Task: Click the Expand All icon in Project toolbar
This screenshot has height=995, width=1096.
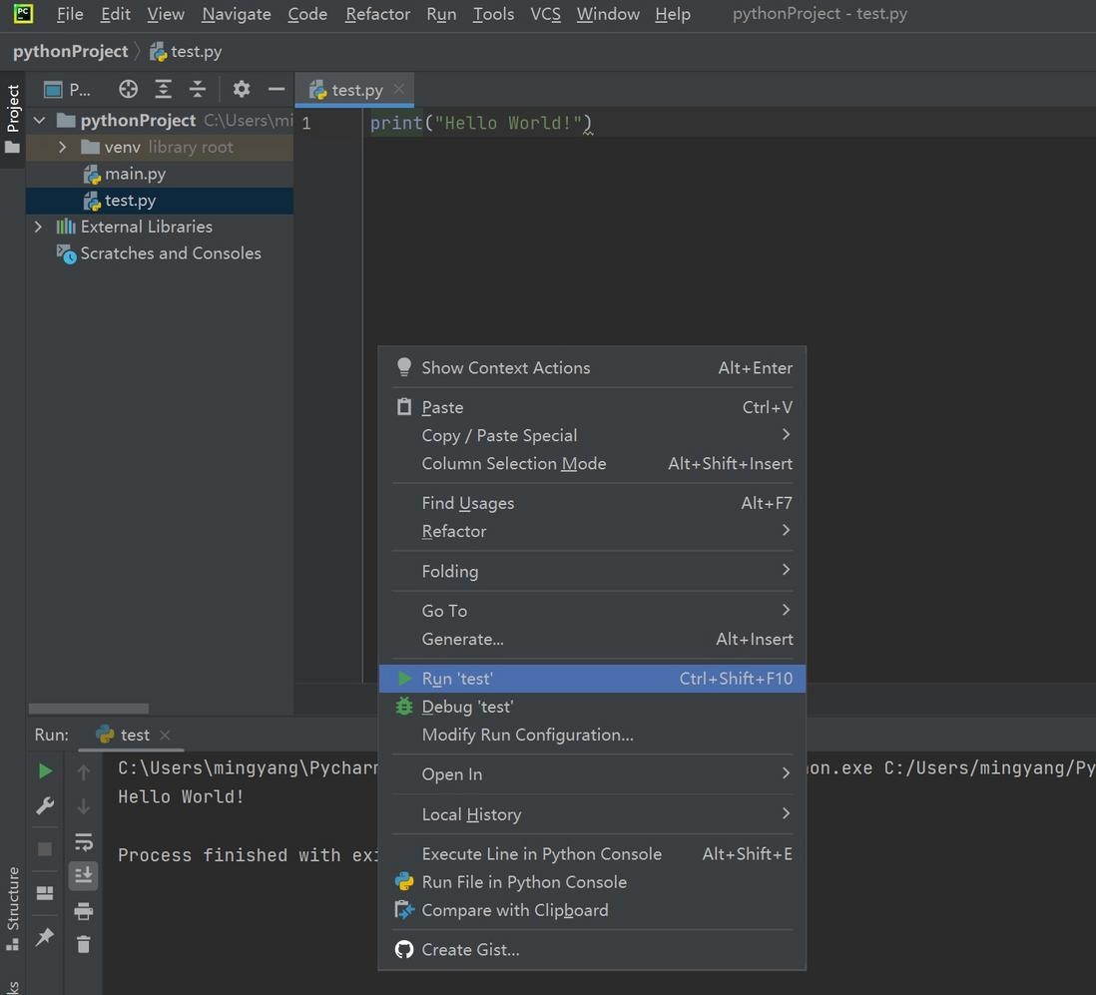Action: (x=163, y=89)
